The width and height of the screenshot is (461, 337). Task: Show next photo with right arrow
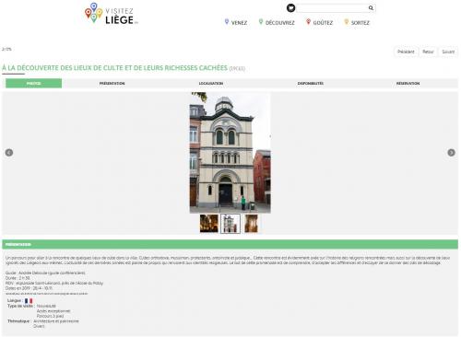pyautogui.click(x=451, y=153)
